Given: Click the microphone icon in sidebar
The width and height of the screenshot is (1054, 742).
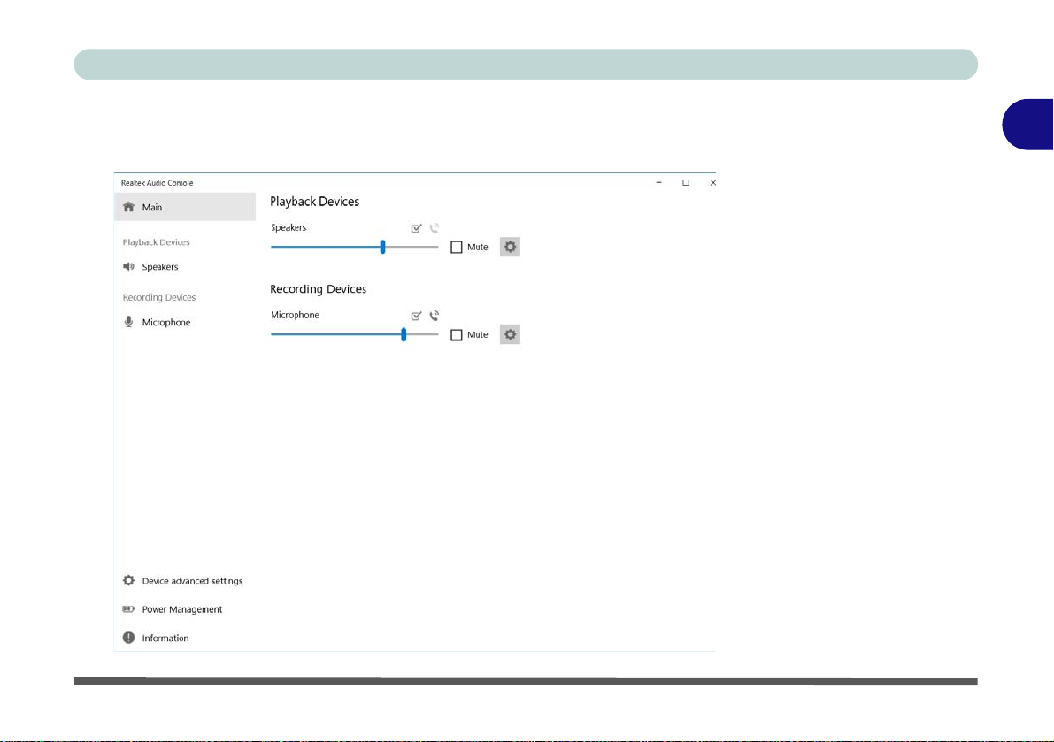Looking at the screenshot, I should tap(128, 322).
